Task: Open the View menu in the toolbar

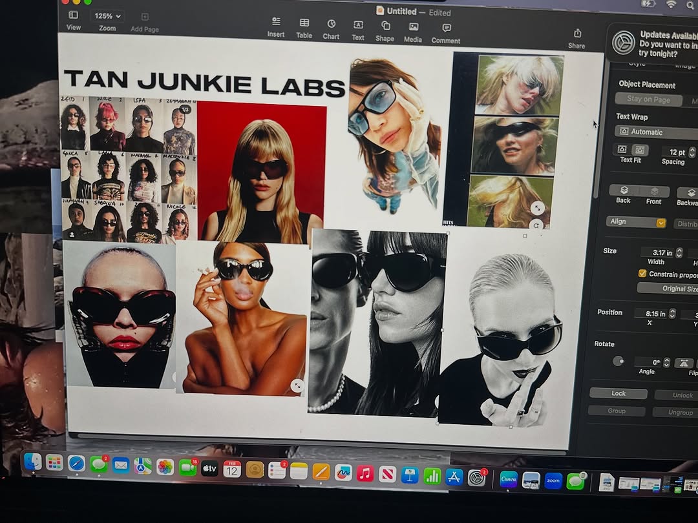Action: click(x=74, y=15)
